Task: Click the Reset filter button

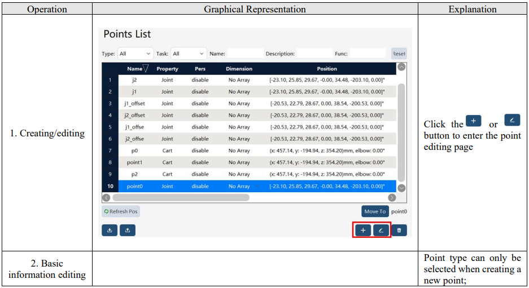Action: pyautogui.click(x=399, y=54)
